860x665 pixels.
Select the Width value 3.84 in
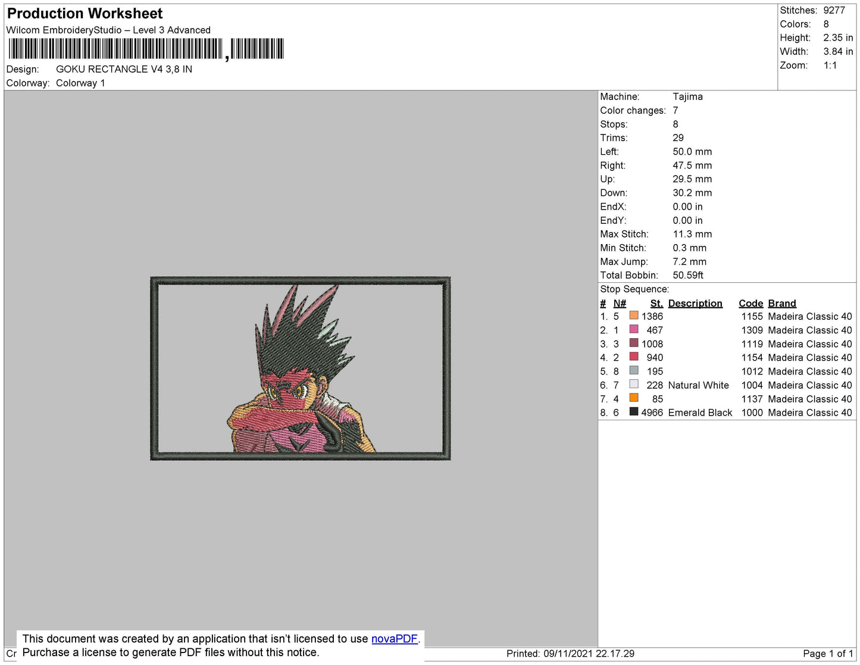(x=838, y=51)
